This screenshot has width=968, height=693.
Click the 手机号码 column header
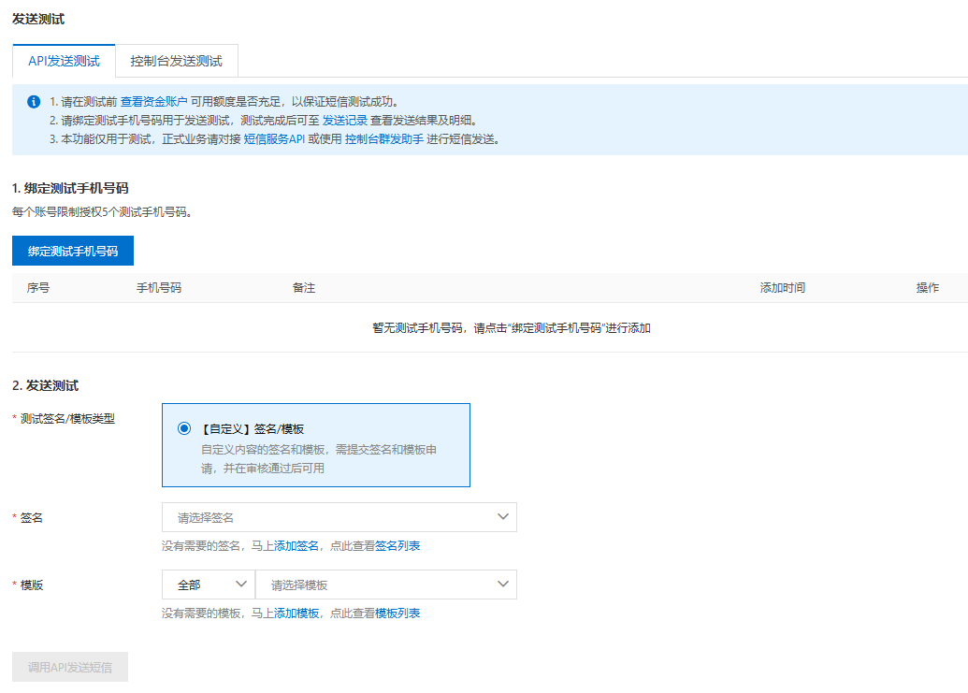[x=159, y=287]
